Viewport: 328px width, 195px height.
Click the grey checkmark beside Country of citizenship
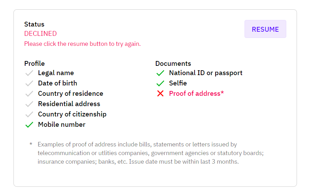click(29, 114)
